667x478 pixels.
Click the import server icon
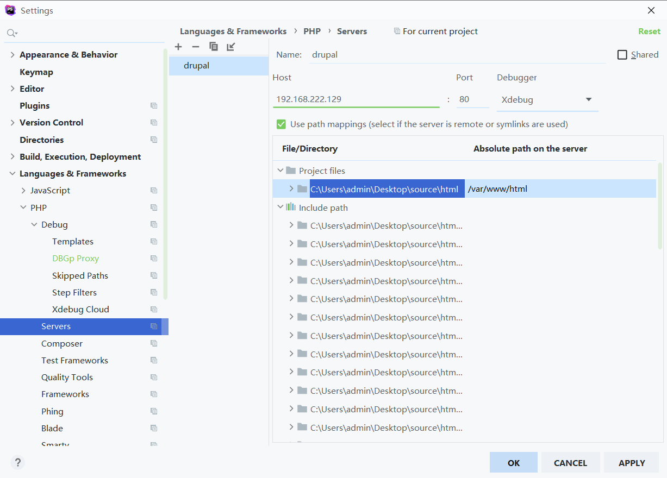[231, 47]
